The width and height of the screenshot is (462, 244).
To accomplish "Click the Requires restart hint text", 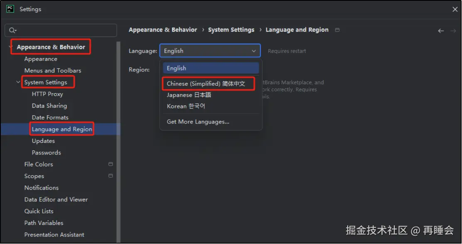I will pos(287,51).
